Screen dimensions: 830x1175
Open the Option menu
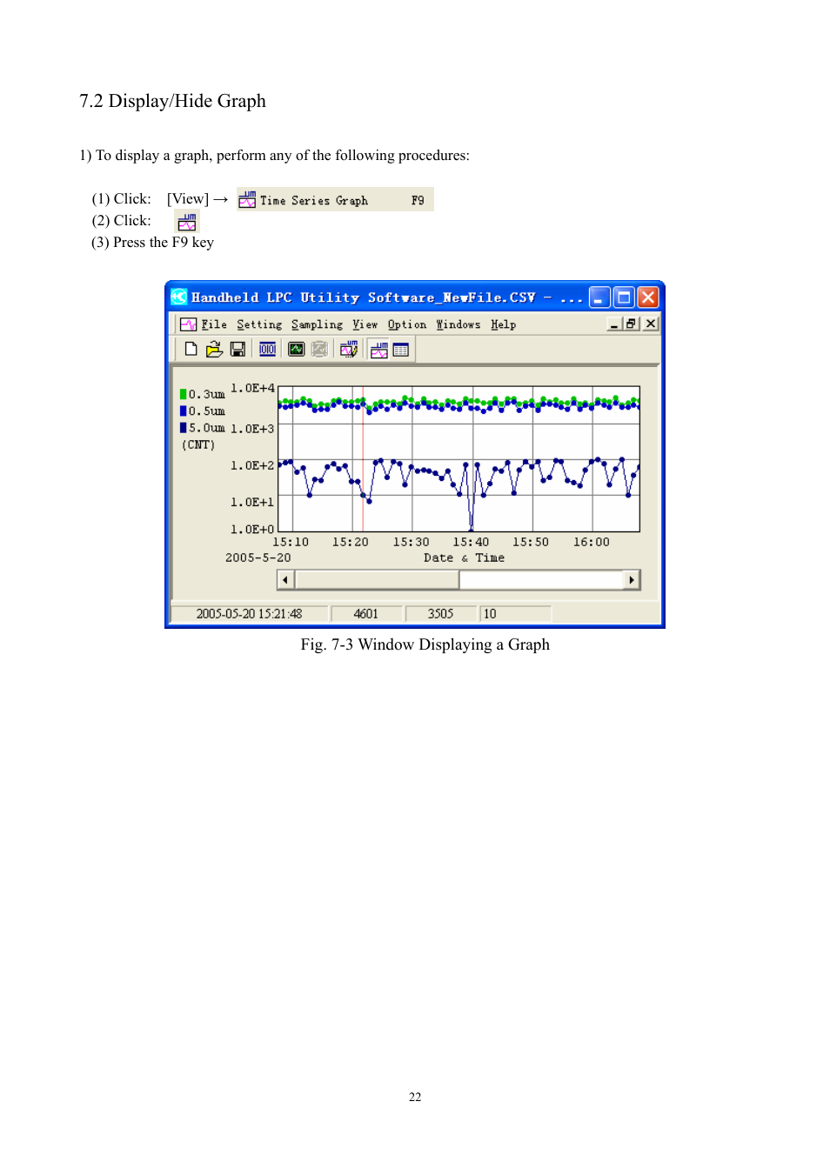[407, 324]
